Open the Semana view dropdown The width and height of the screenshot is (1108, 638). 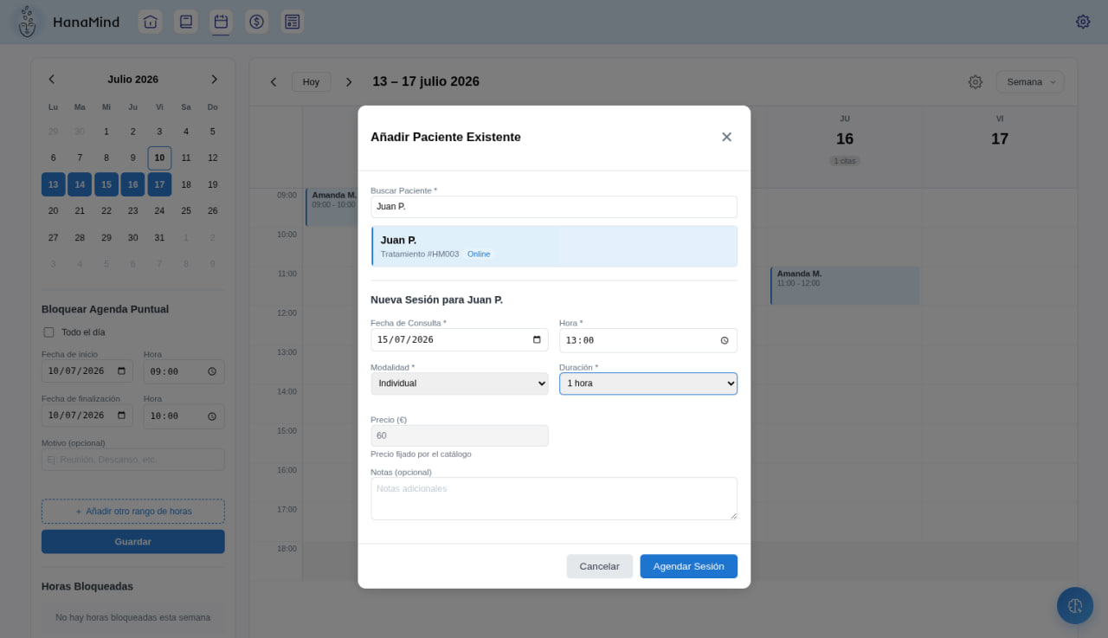tap(1030, 82)
